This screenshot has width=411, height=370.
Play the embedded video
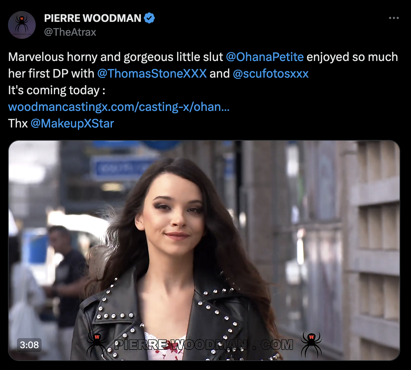tap(204, 250)
